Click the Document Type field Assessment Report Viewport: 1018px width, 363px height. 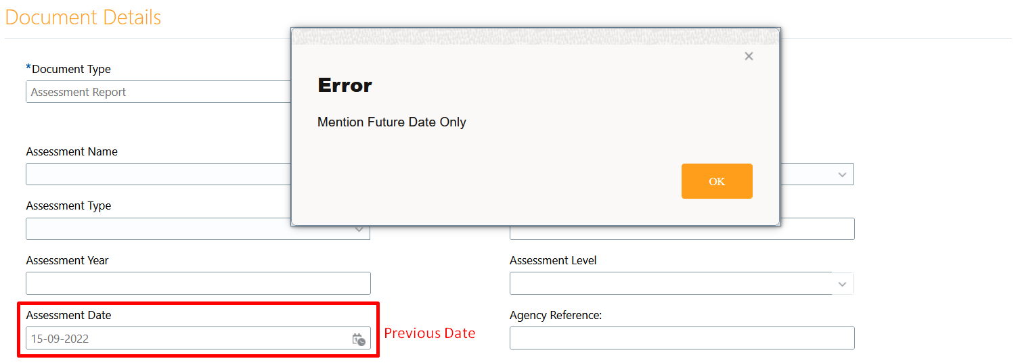point(158,92)
